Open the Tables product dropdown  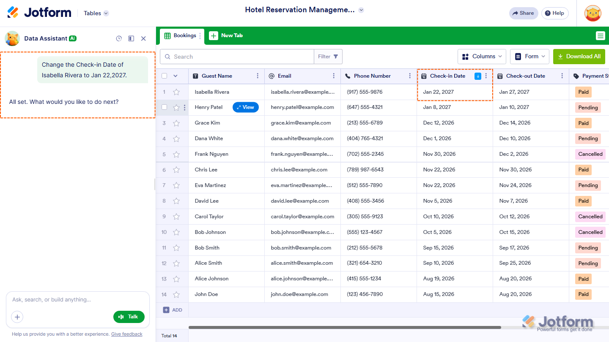click(96, 13)
